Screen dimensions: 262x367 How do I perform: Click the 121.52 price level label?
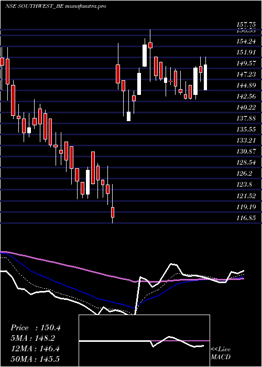coord(246,196)
